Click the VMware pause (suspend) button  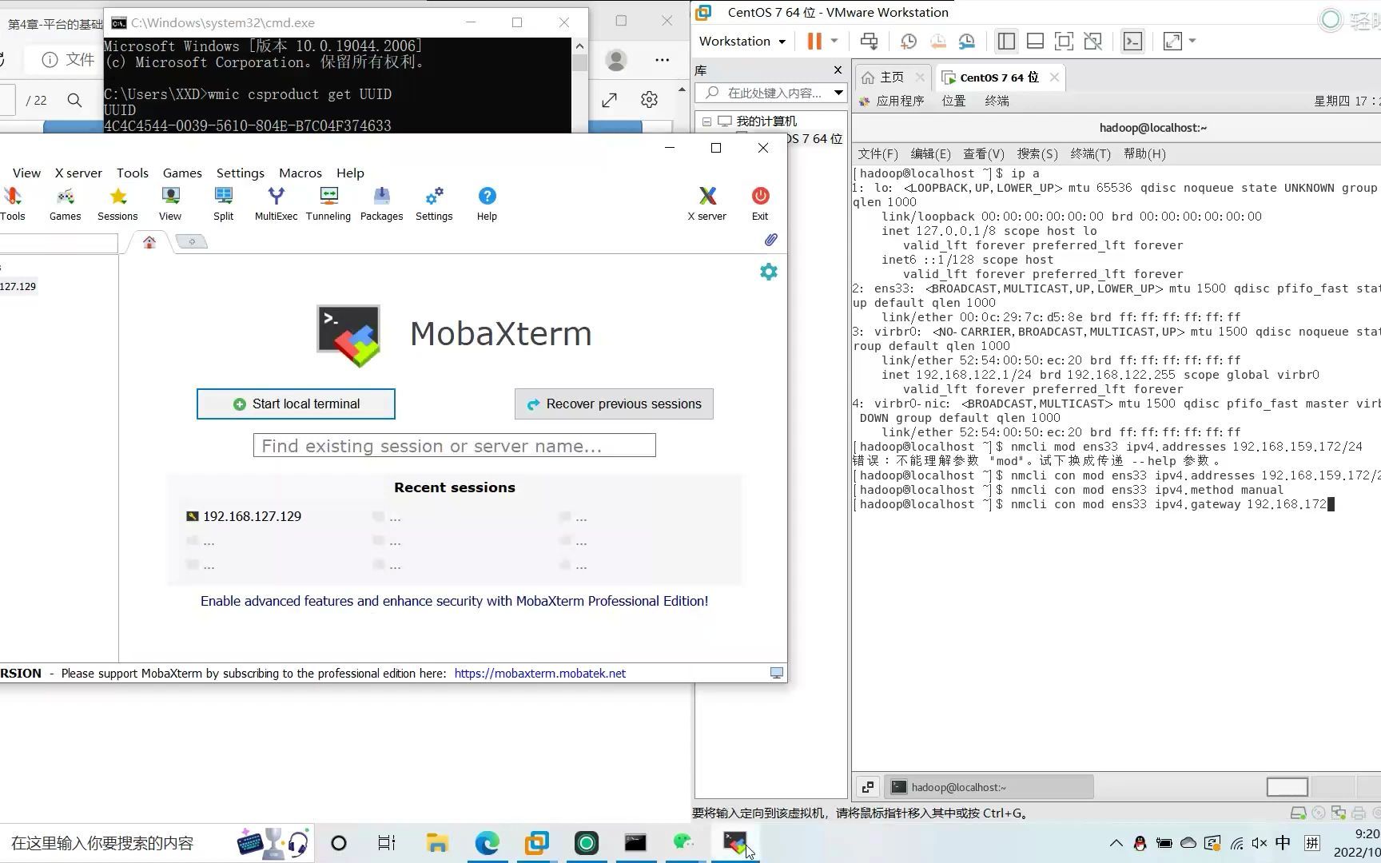pos(814,42)
